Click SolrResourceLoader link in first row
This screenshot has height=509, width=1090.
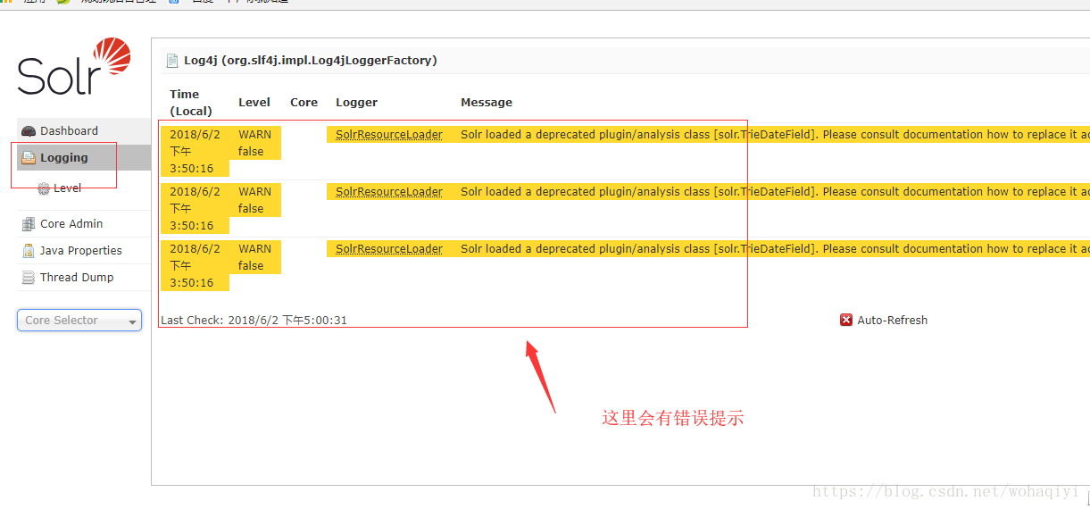click(x=389, y=135)
